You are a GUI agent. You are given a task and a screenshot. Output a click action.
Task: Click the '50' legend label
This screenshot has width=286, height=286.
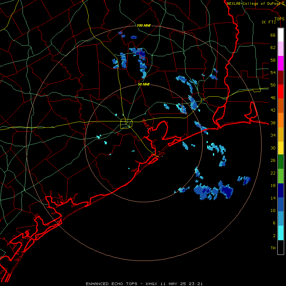click(273, 85)
